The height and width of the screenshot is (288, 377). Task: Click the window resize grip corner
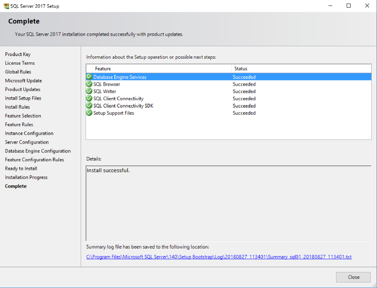[x=374, y=285]
